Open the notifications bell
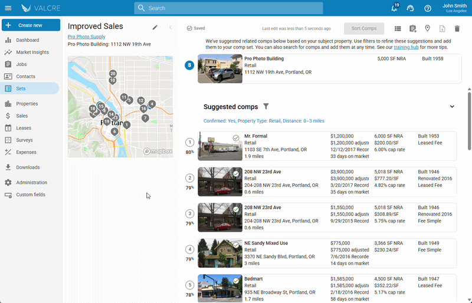 pyautogui.click(x=394, y=8)
